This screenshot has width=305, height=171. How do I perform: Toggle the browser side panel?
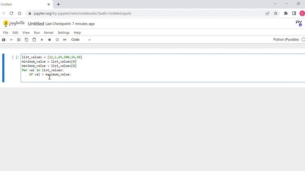click(294, 13)
